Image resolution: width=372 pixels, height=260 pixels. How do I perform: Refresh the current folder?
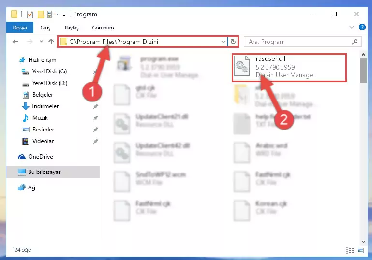point(233,42)
